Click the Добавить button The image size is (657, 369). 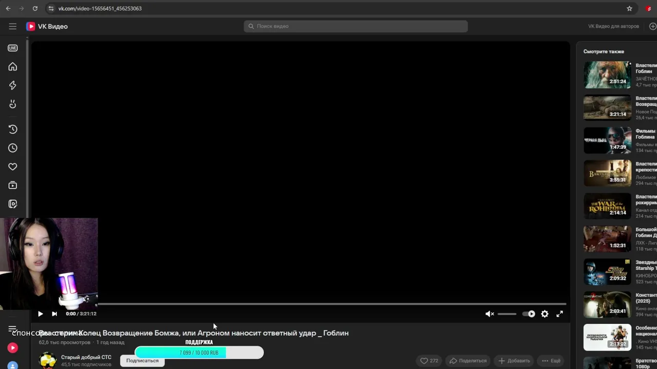pos(514,361)
